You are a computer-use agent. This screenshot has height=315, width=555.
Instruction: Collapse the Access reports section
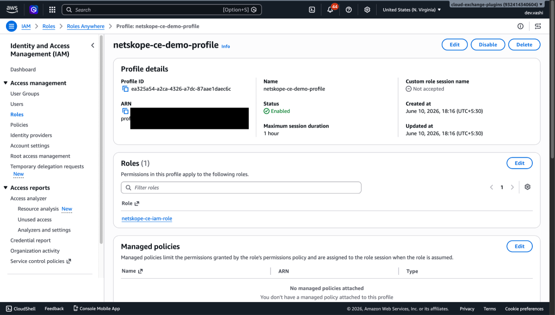click(x=5, y=188)
